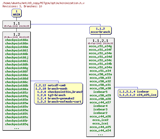Click tag ecco_c50_e32
The width and height of the screenshot is (160, 139).
click(x=100, y=81)
